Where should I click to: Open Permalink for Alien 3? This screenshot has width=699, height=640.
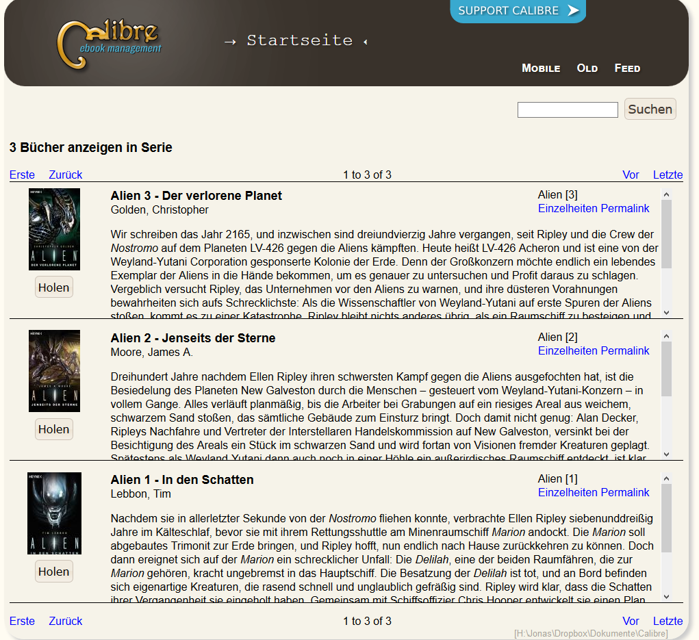(x=624, y=208)
